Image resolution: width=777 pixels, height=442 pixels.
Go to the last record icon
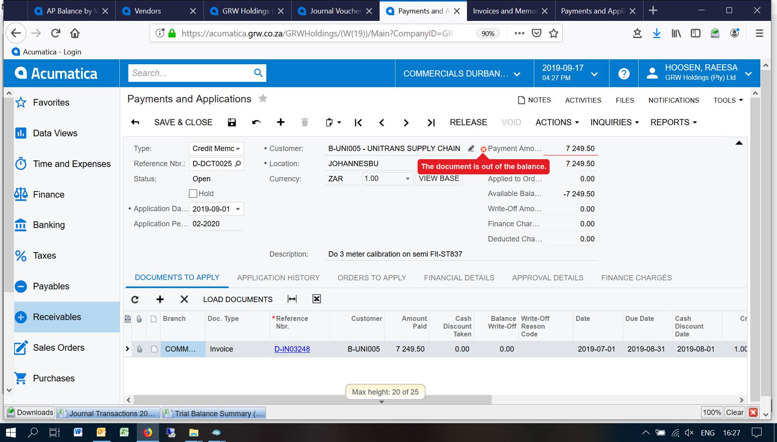431,122
